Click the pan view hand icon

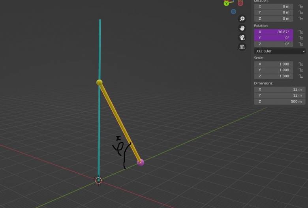coord(242,28)
